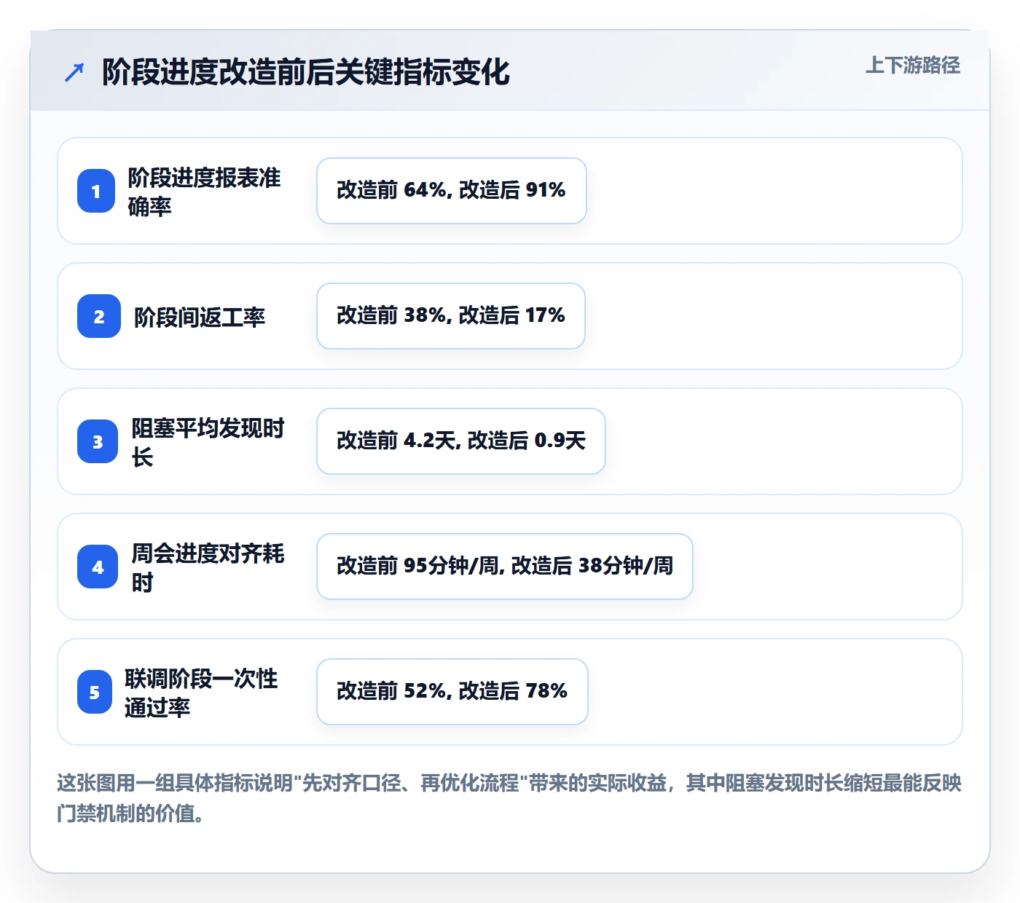Select the title 阶段进度改造前后关键指标变化
1020x903 pixels.
pyautogui.click(x=305, y=72)
